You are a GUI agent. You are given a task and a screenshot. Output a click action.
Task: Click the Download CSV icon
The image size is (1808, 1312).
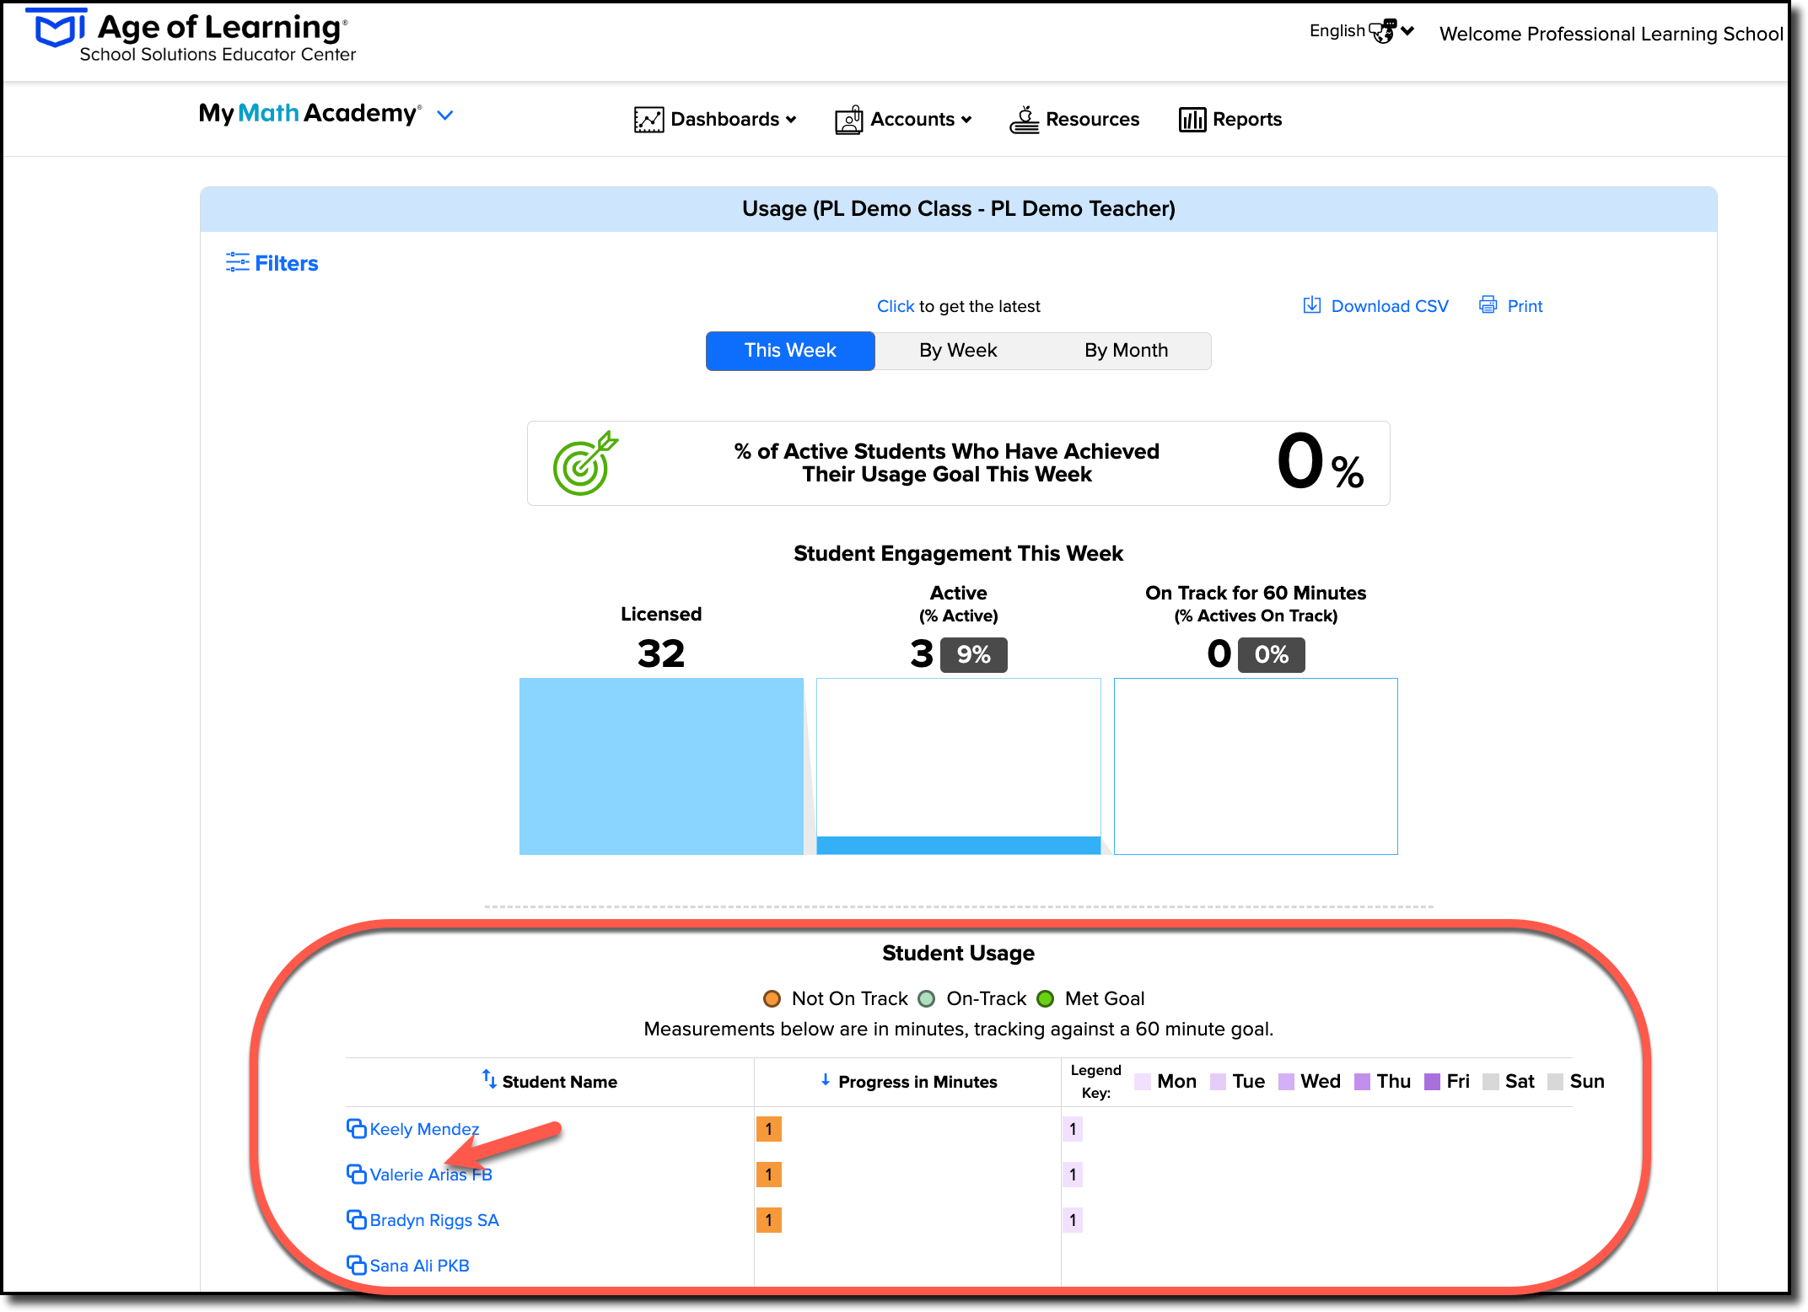pos(1312,304)
